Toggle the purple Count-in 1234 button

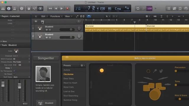[149, 9]
